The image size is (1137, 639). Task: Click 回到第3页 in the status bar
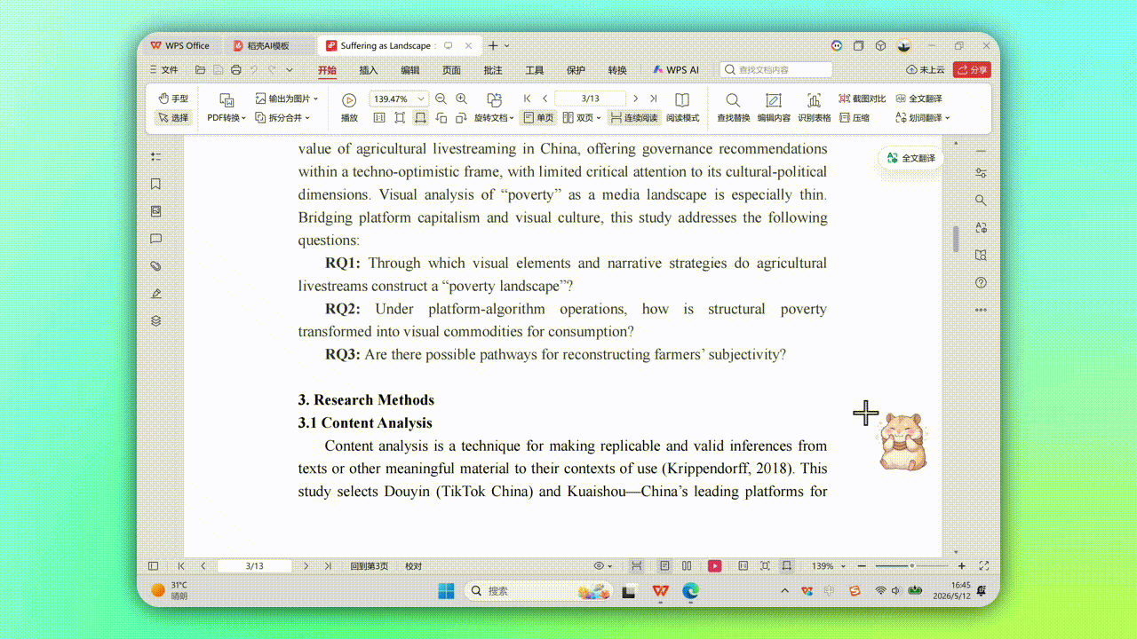coord(369,566)
